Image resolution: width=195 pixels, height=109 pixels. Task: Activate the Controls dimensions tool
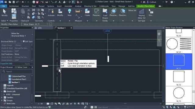tap(51, 13)
